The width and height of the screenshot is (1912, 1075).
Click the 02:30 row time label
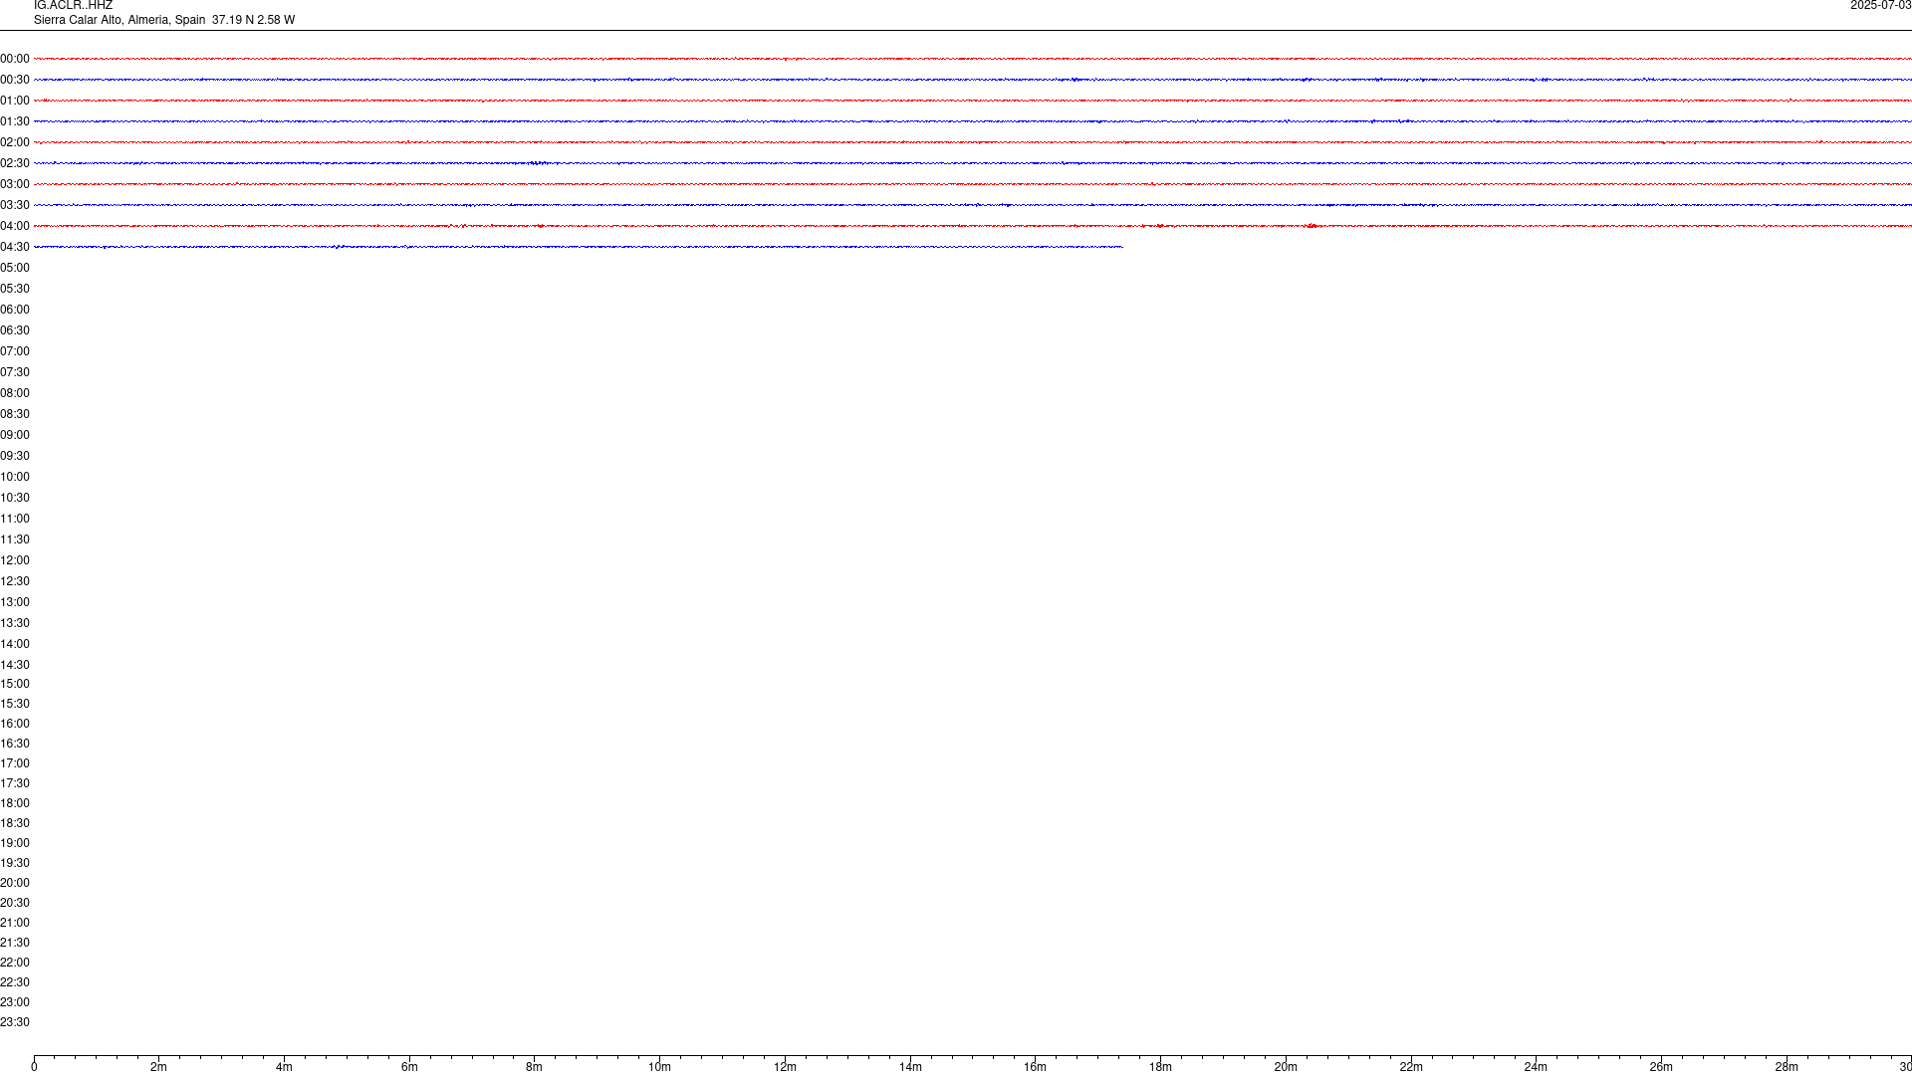coord(15,163)
